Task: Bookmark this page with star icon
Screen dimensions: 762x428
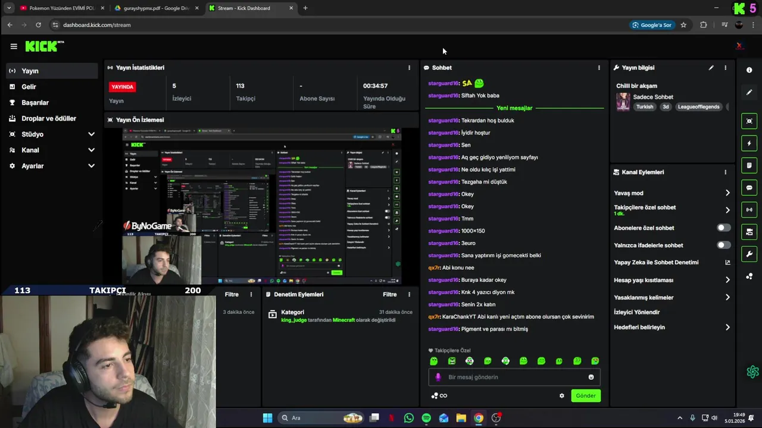Action: (x=683, y=25)
